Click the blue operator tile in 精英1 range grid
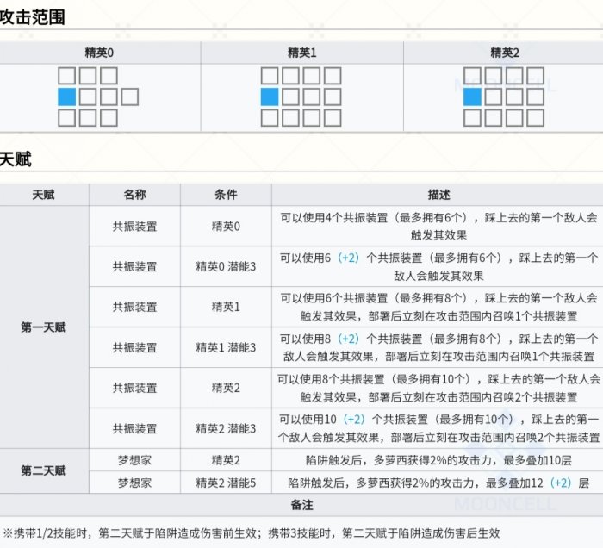603x548 pixels. 270,97
